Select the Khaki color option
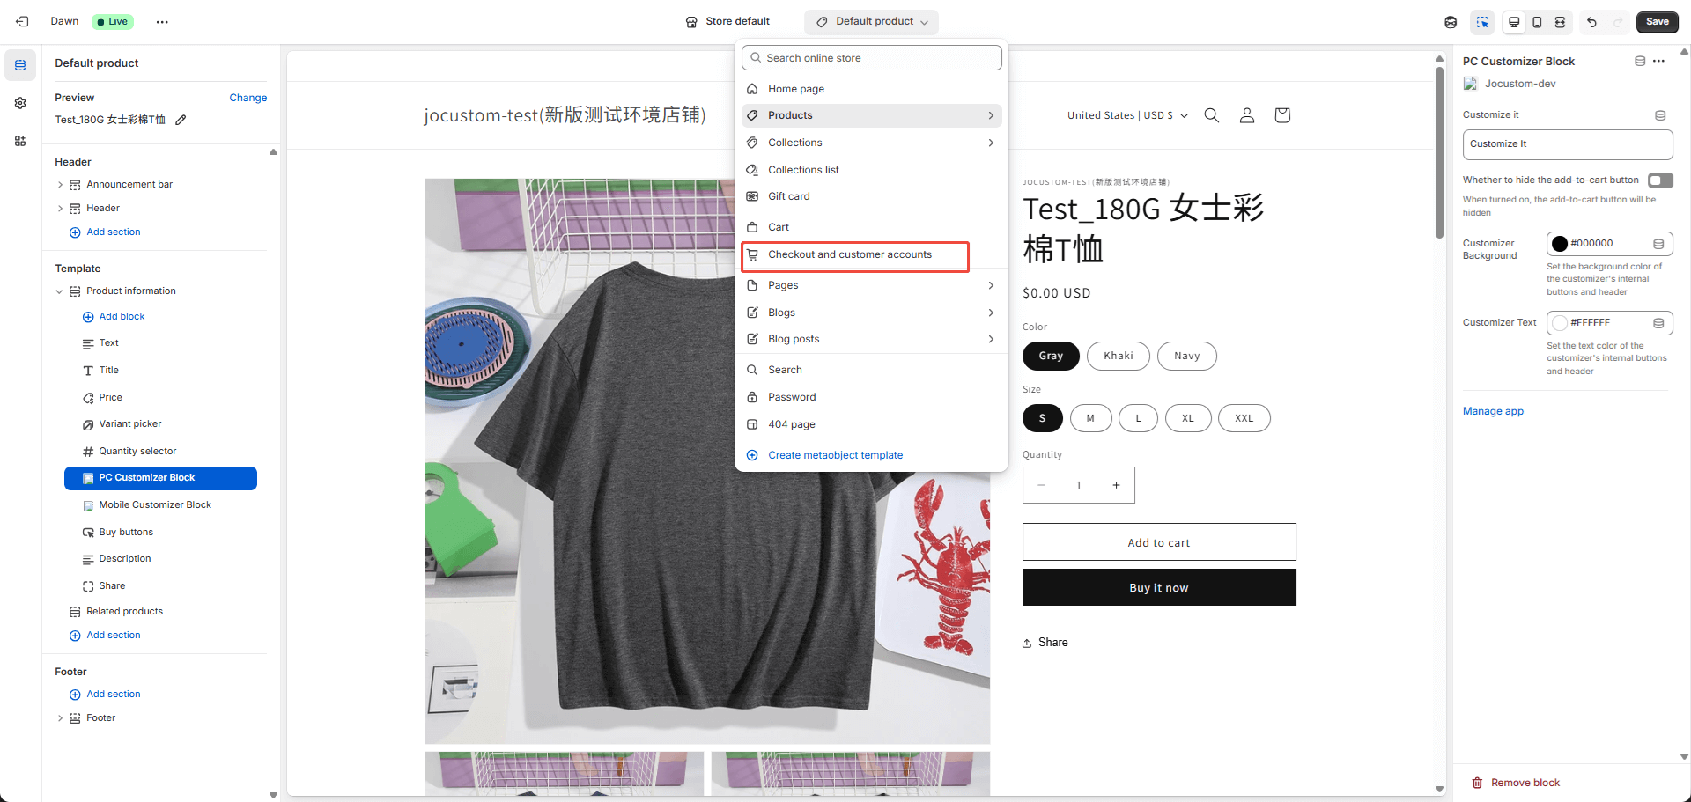This screenshot has height=802, width=1691. click(1118, 356)
